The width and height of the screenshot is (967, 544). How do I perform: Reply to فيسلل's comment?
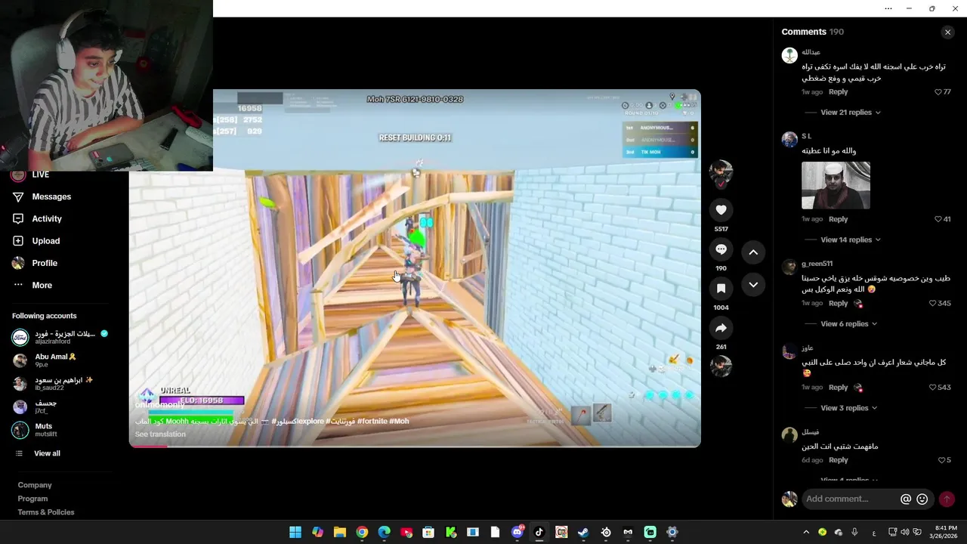(838, 460)
